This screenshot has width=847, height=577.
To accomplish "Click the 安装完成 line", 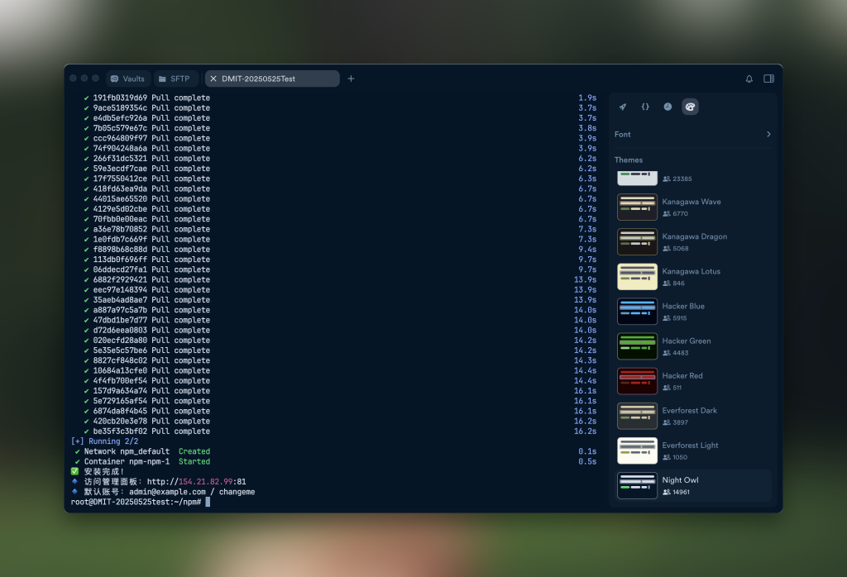I will (98, 471).
